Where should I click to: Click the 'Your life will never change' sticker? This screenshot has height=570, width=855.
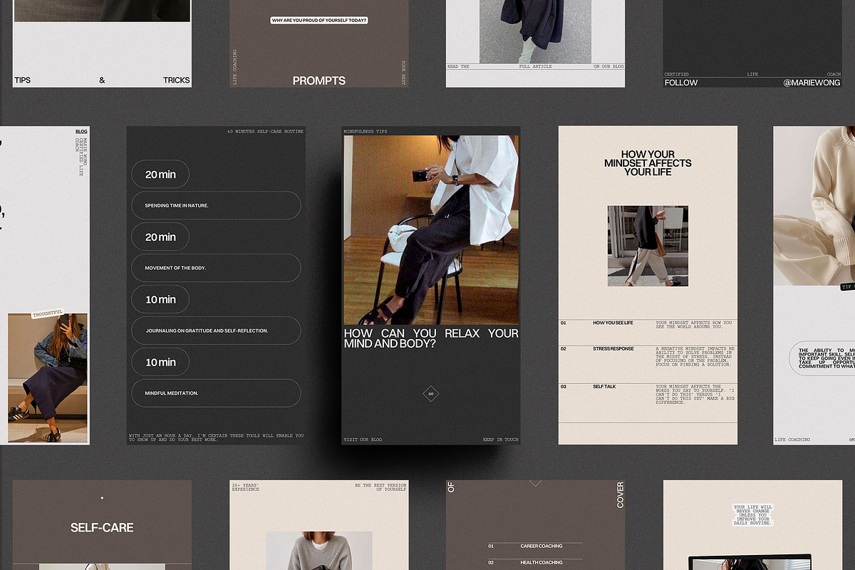[752, 514]
